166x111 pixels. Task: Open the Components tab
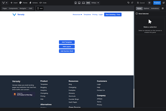tap(13, 9)
